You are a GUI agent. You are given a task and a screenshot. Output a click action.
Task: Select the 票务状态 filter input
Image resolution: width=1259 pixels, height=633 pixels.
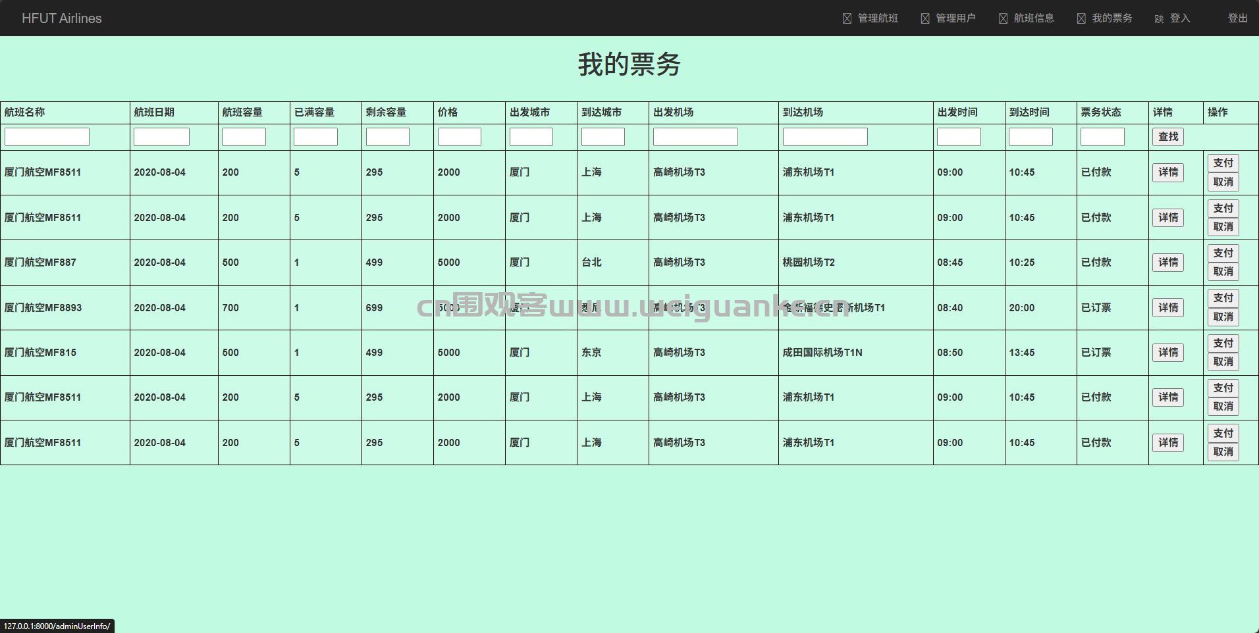1102,137
